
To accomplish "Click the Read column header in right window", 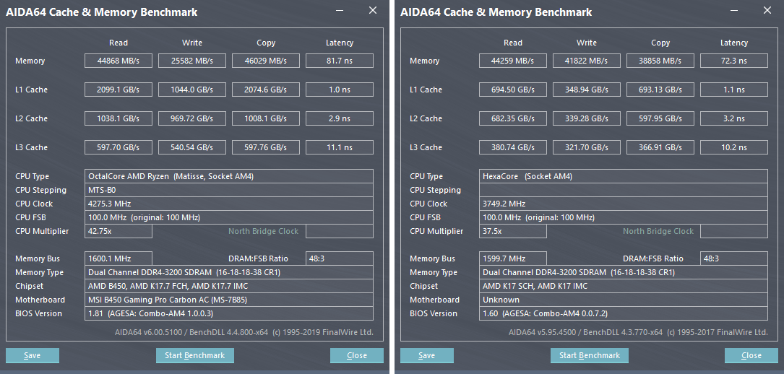I will (x=513, y=43).
